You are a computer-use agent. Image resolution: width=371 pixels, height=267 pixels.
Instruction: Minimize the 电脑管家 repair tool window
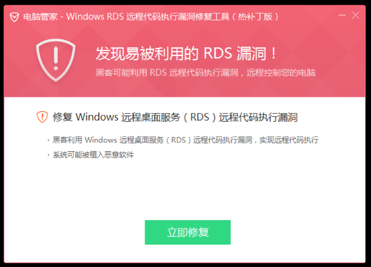pyautogui.click(x=342, y=16)
